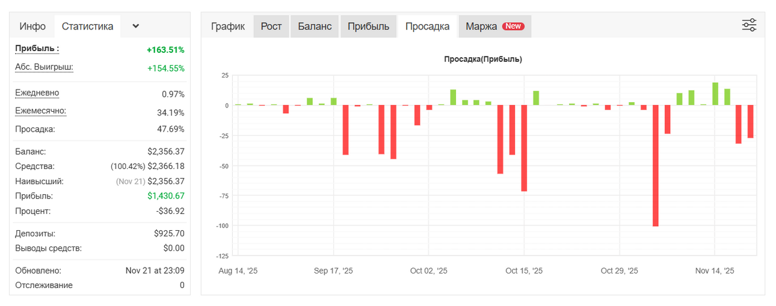Click the deepest red bar reaching -100
The height and width of the screenshot is (306, 776).
656,166
